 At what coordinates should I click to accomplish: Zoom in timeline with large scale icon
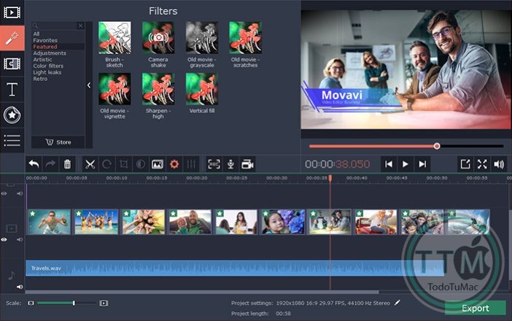104,303
